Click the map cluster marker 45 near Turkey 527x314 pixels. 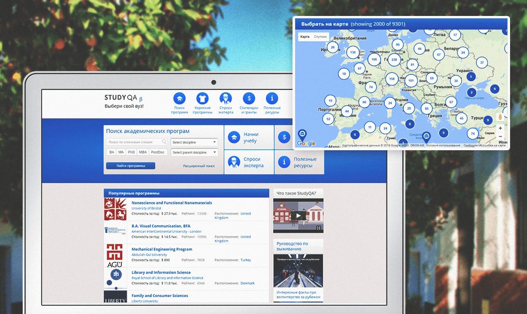(461, 118)
